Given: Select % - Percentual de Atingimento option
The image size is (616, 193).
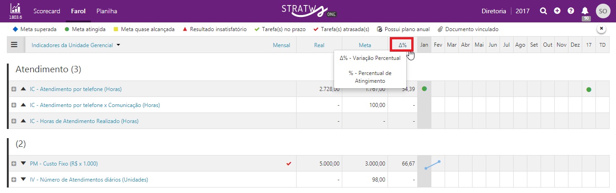Looking at the screenshot, I should point(370,77).
